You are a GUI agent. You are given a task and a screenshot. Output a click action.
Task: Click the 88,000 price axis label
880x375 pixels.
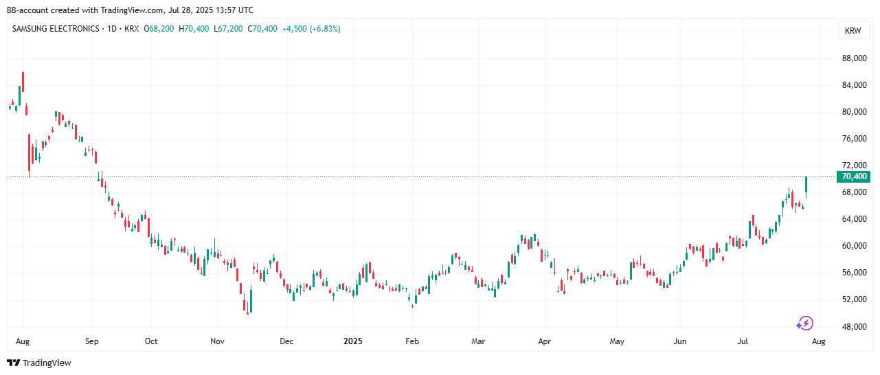pyautogui.click(x=854, y=58)
